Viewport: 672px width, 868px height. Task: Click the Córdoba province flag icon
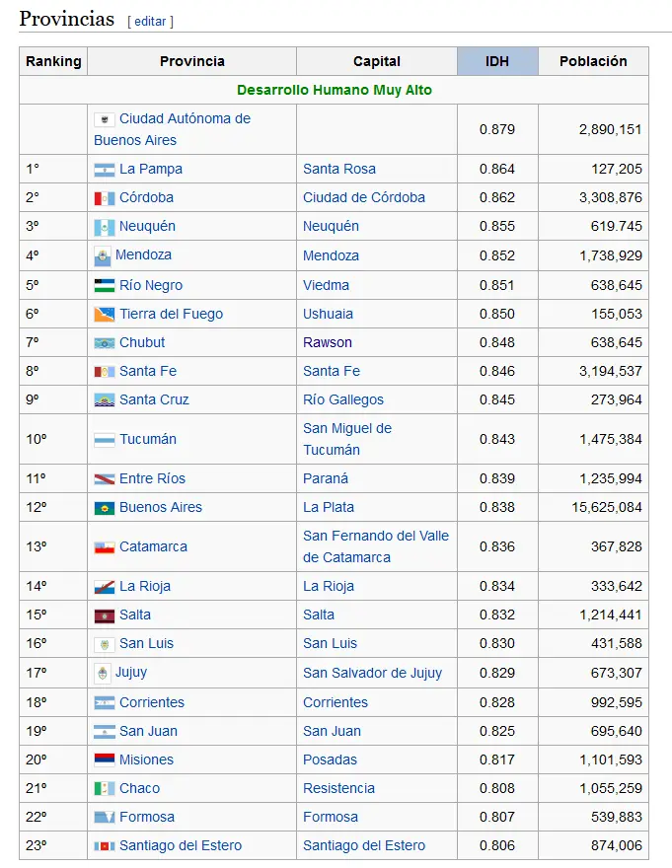point(105,198)
